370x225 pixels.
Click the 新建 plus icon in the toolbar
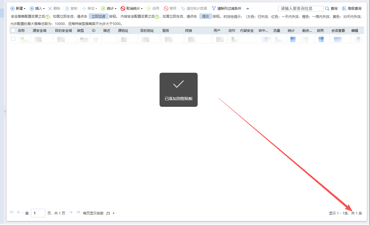click(x=13, y=9)
